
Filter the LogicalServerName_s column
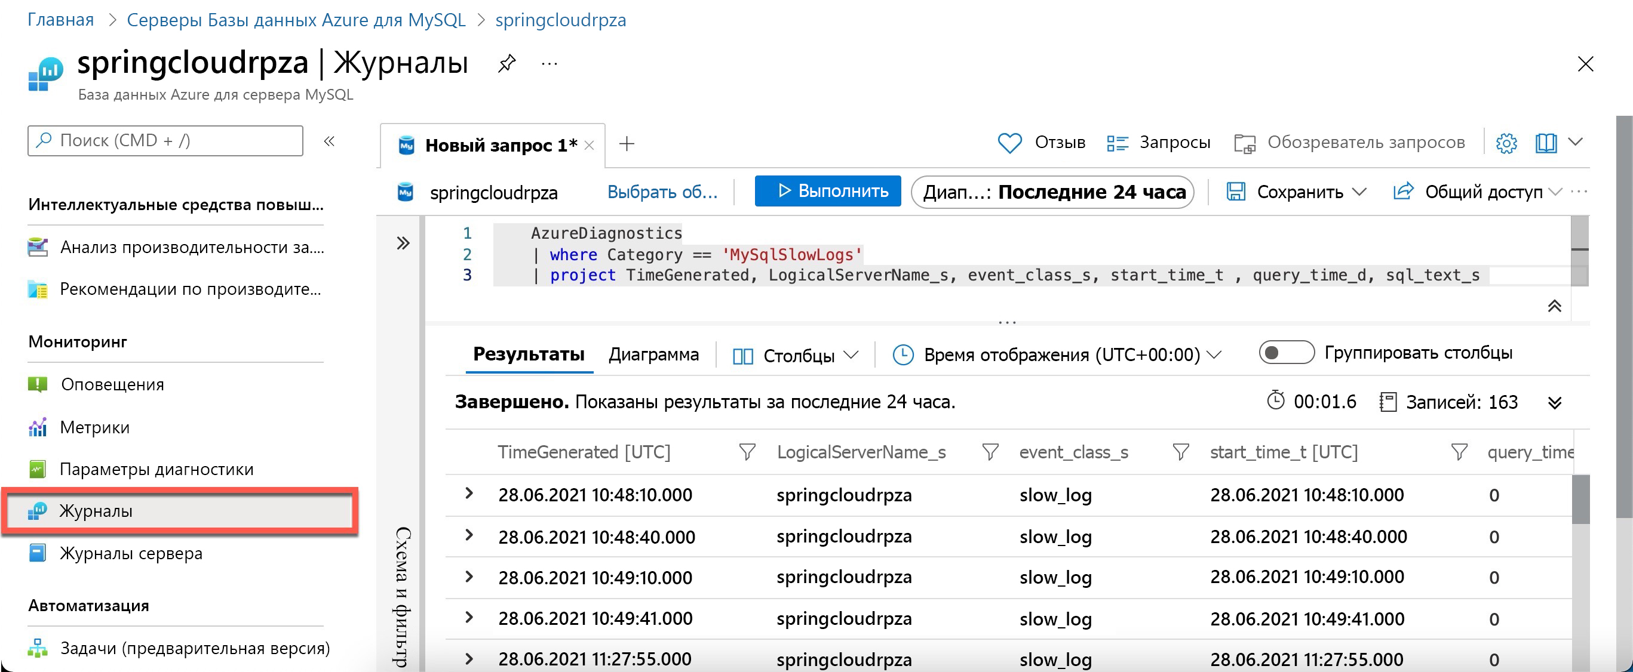pos(990,452)
